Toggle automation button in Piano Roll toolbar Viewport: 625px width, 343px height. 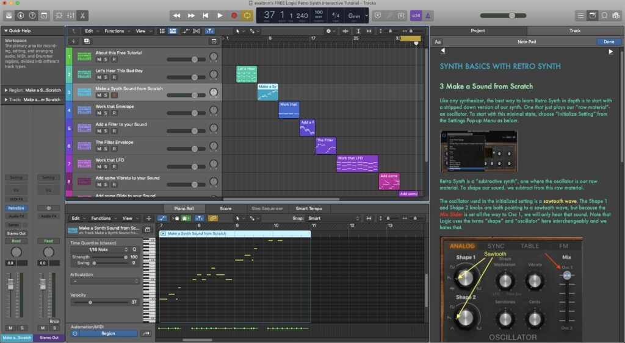[x=162, y=218]
